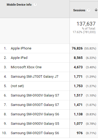Open Samsung SM-J700T Galaxy J7 link
The width and height of the screenshot is (98, 139).
tap(34, 77)
